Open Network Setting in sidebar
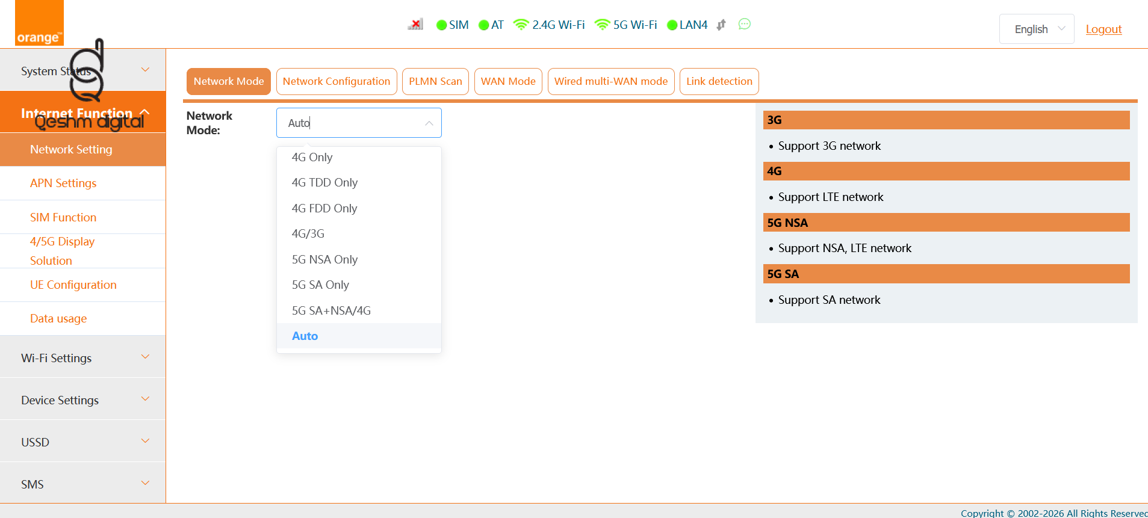 pos(83,149)
